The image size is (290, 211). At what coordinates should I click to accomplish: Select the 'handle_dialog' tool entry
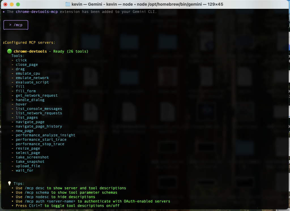(30, 100)
